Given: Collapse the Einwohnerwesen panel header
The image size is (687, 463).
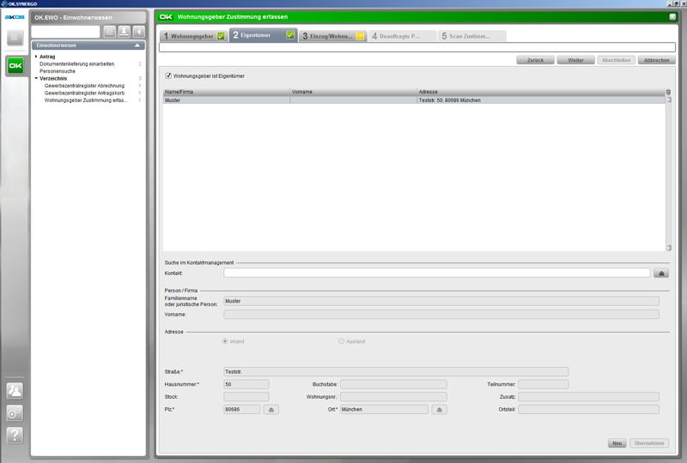Looking at the screenshot, I should [x=137, y=45].
